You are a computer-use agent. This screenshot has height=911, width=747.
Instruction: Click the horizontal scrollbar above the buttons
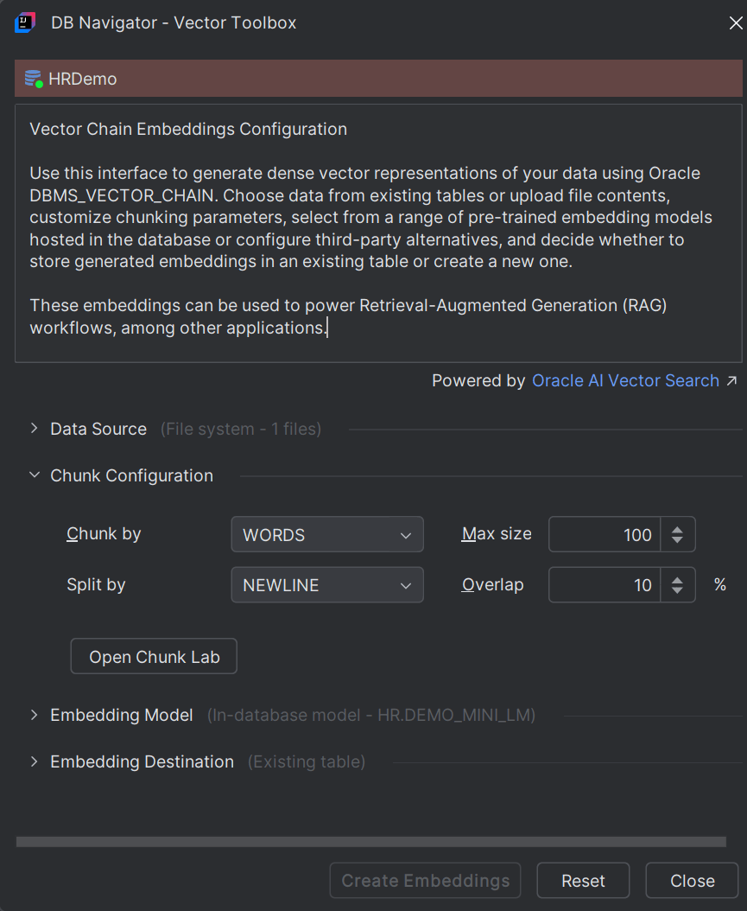pyautogui.click(x=371, y=841)
